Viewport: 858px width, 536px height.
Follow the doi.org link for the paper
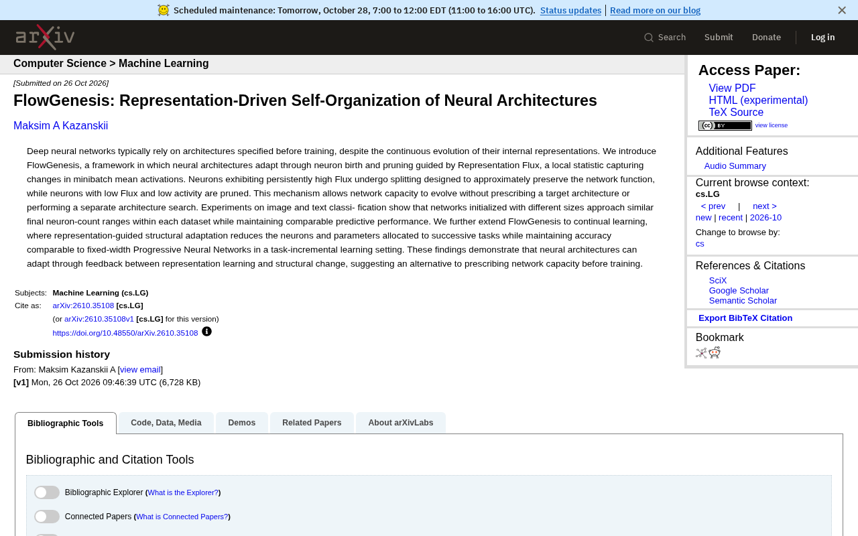[125, 333]
